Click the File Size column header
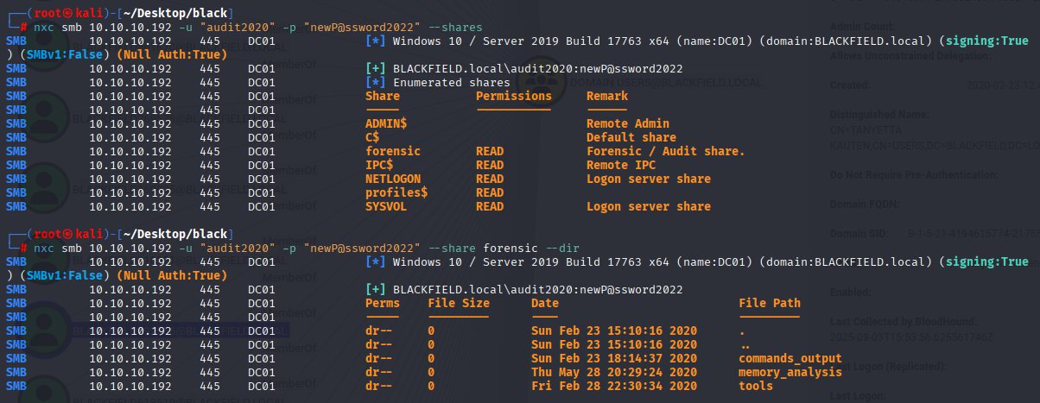 459,303
